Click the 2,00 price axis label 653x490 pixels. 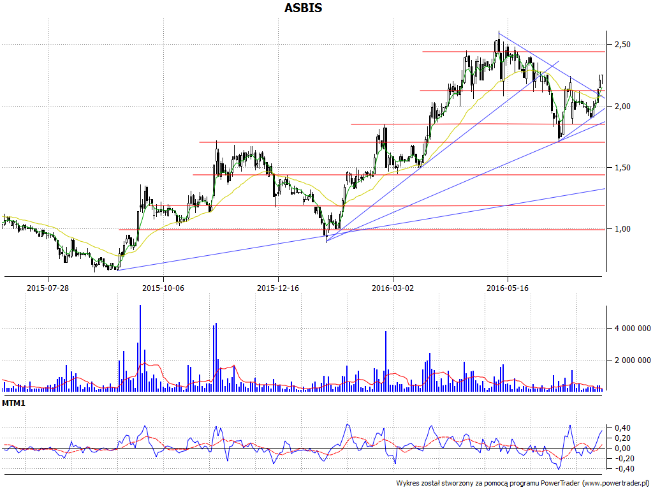pyautogui.click(x=622, y=107)
